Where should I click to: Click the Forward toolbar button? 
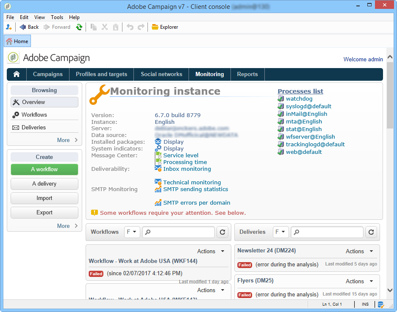click(x=57, y=27)
